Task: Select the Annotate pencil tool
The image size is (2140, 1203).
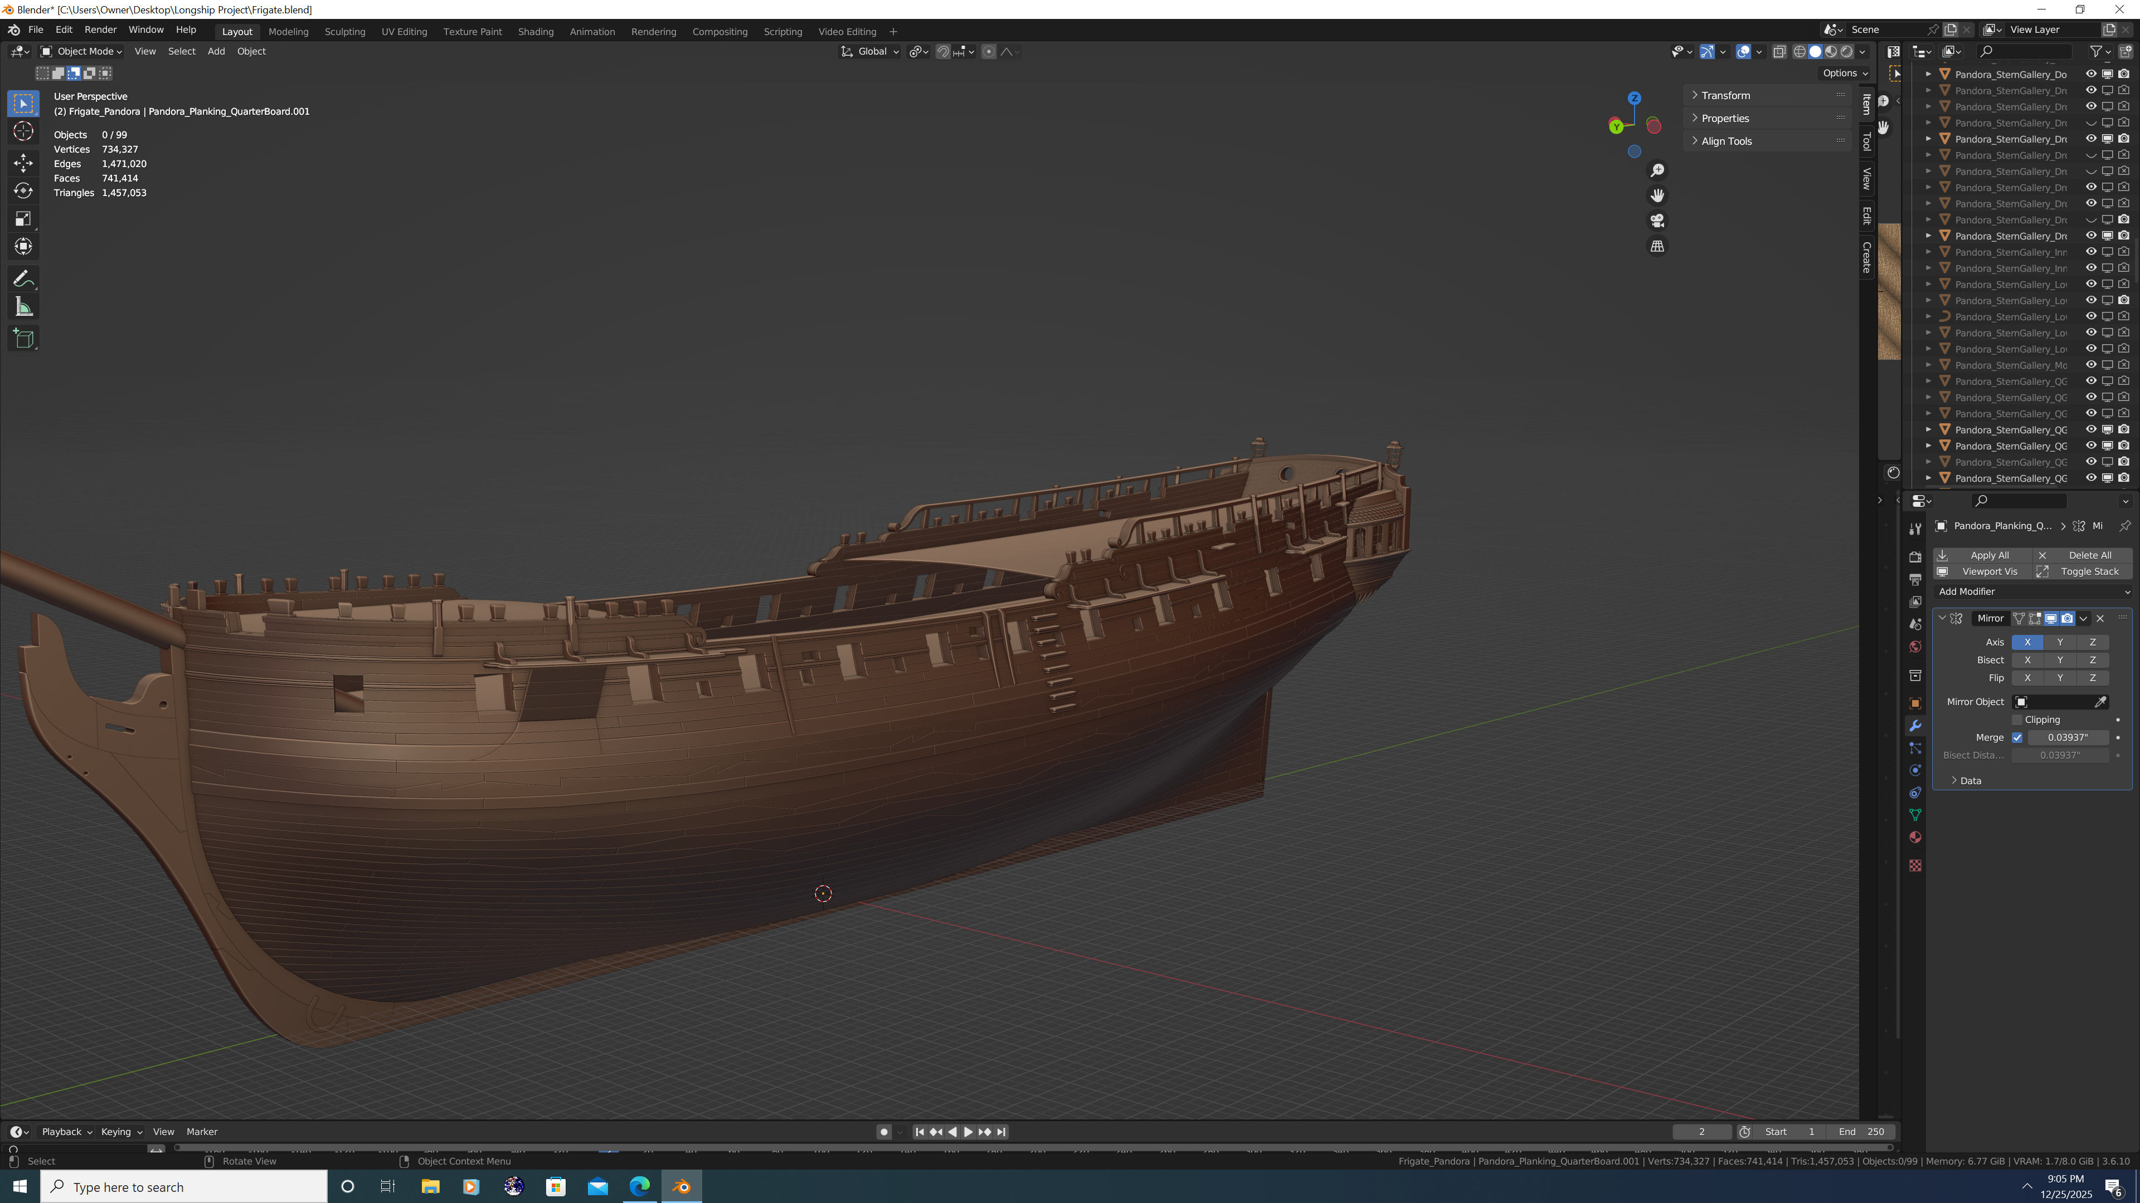Action: tap(23, 279)
